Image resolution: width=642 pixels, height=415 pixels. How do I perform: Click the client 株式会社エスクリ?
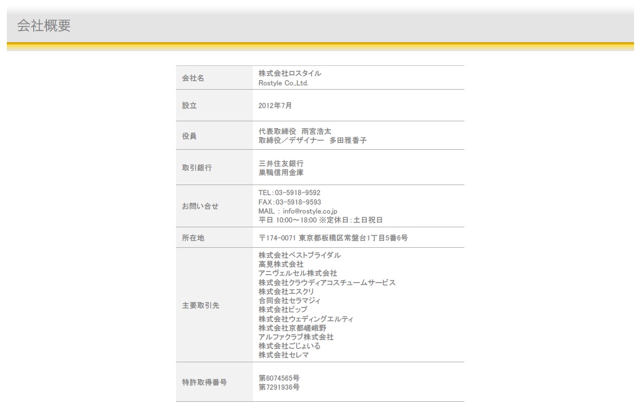[x=286, y=292]
